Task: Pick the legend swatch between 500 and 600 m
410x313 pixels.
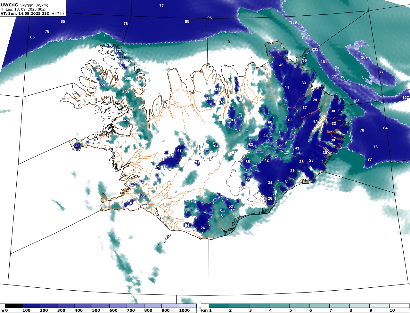Action: [101, 306]
